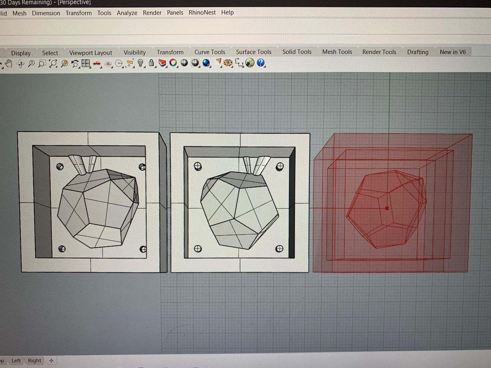Click the Shaded Viewport sphere icon

tap(184, 63)
